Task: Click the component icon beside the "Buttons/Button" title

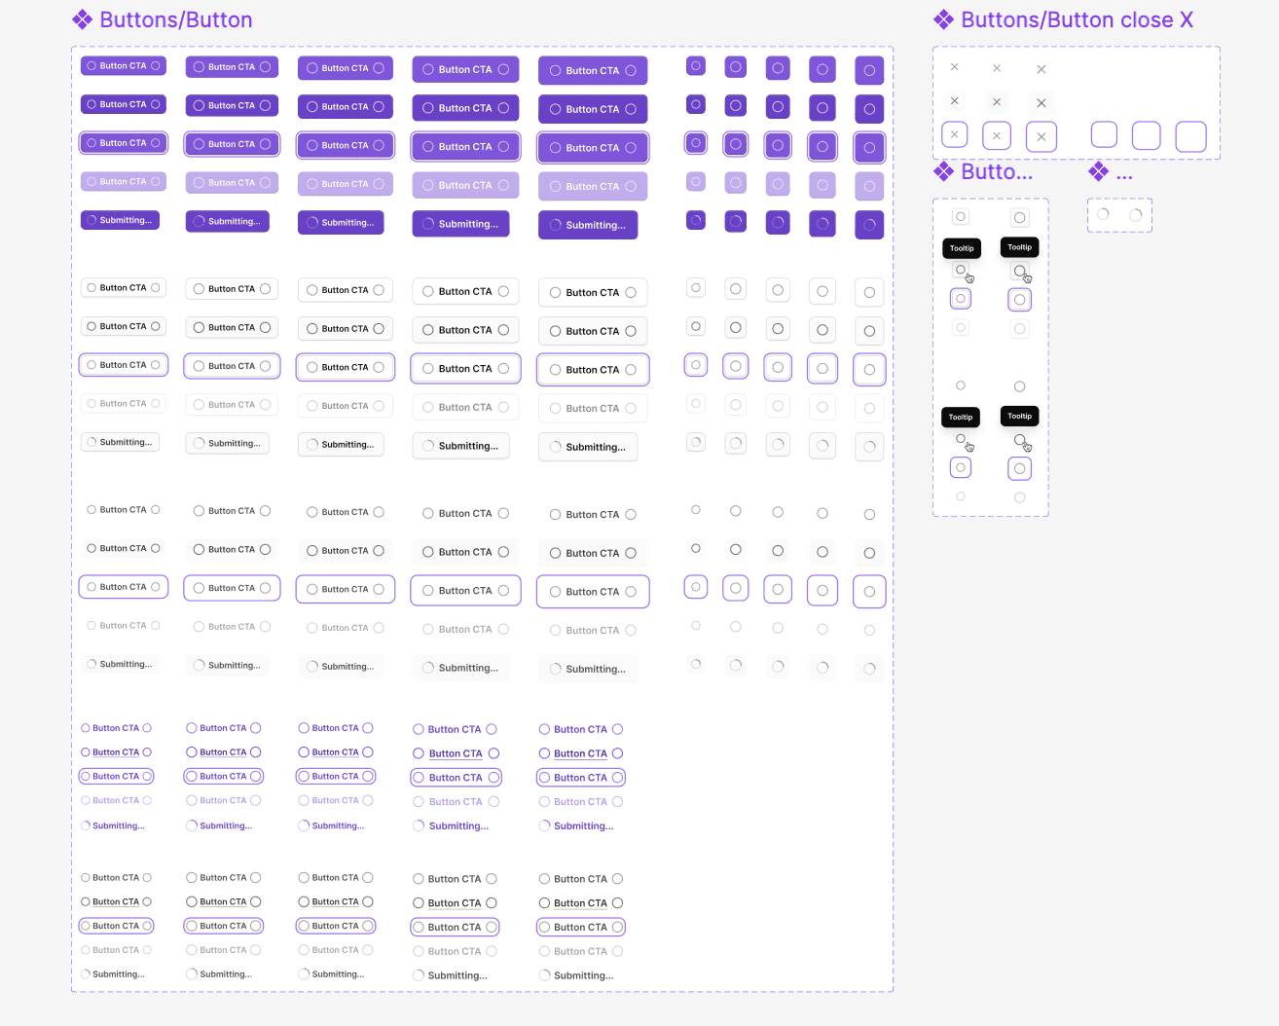Action: click(83, 19)
